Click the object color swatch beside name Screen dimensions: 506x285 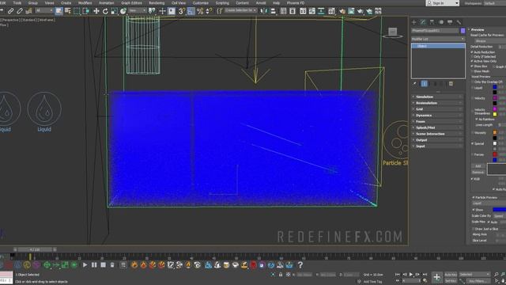(x=463, y=30)
